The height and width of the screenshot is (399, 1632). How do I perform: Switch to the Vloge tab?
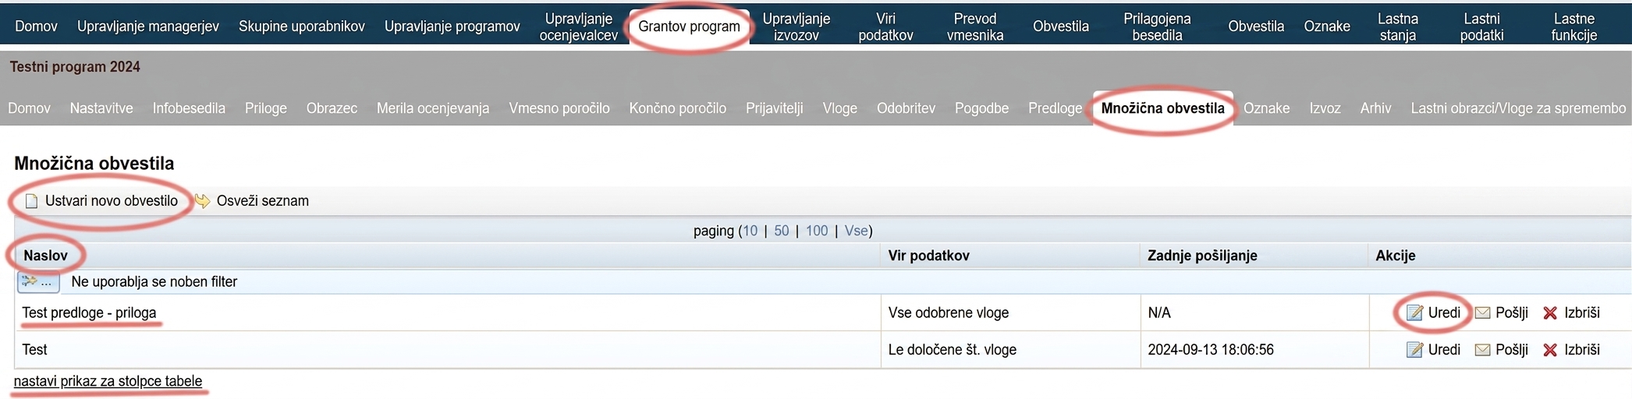click(x=840, y=108)
